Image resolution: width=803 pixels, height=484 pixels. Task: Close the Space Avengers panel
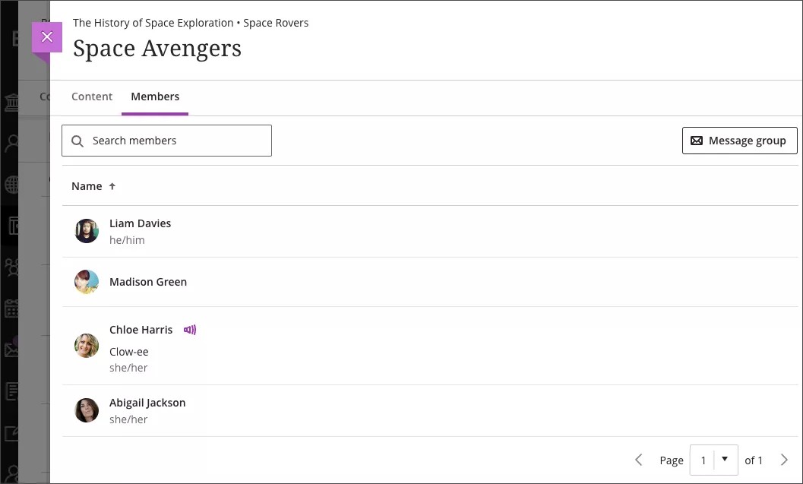click(x=47, y=36)
